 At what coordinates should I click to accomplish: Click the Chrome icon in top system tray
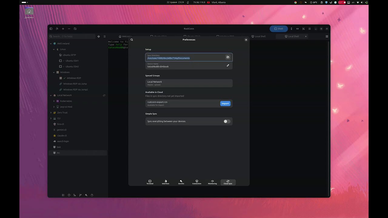[x=296, y=2]
